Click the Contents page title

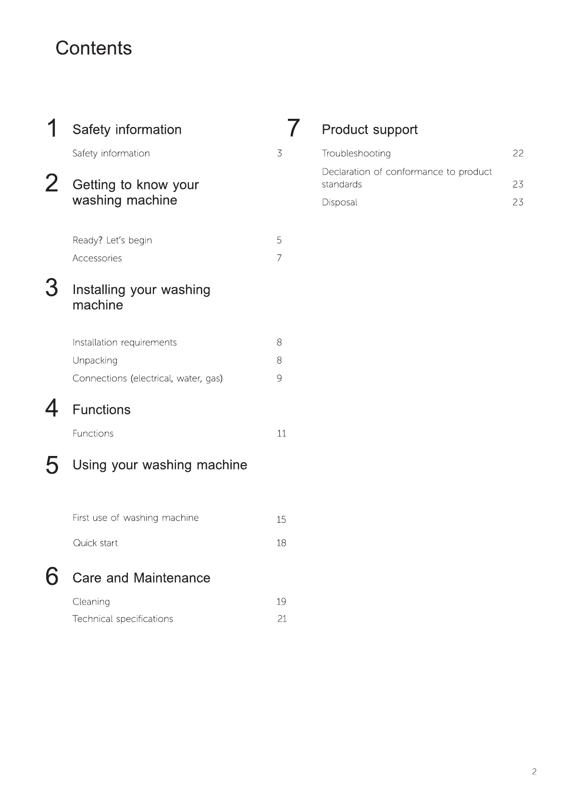[94, 48]
